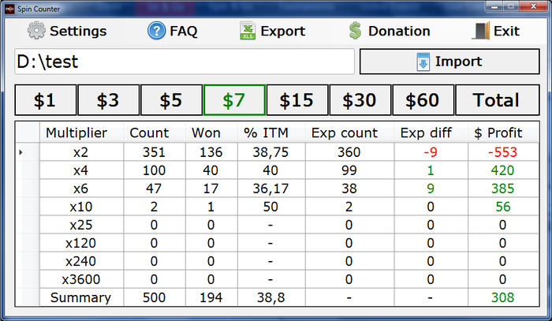Click the Exp count column header
Screen dimensions: 552x321
point(349,133)
